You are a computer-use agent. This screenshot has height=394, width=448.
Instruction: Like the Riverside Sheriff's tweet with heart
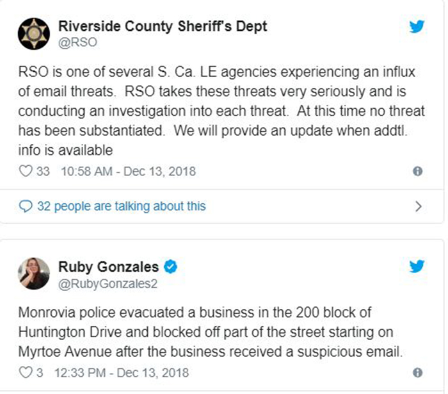tap(26, 171)
